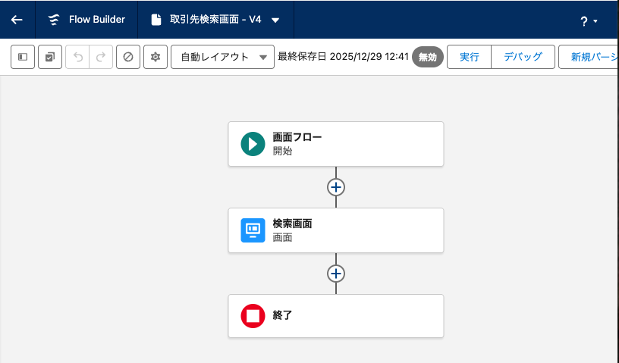Click the undo arrow button
The height and width of the screenshot is (363, 619).
(77, 57)
